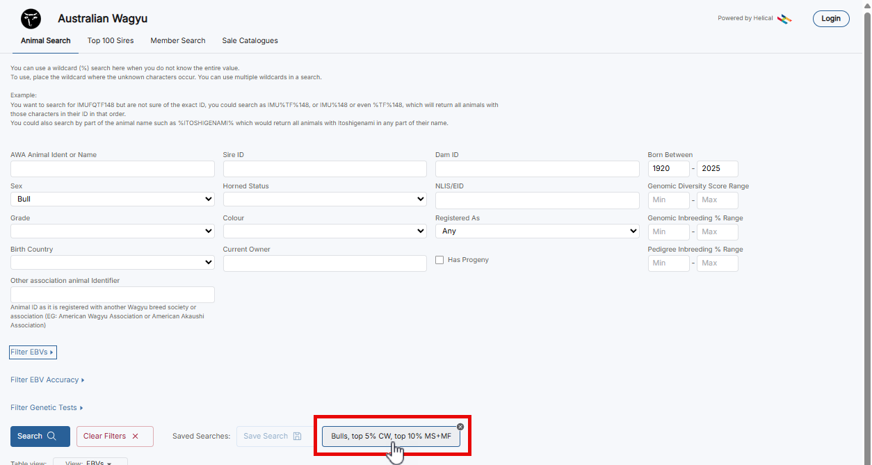
Task: Open the Sex dropdown
Action: [x=112, y=199]
